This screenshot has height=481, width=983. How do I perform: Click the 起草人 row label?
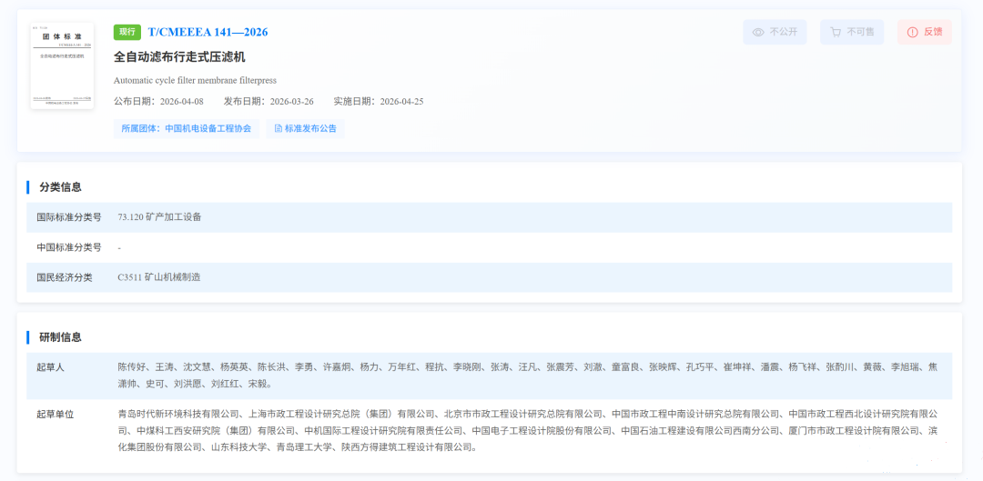tap(51, 367)
